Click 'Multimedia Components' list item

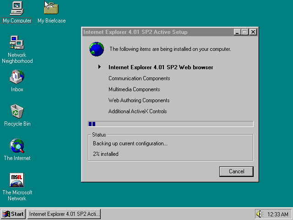[x=134, y=89]
